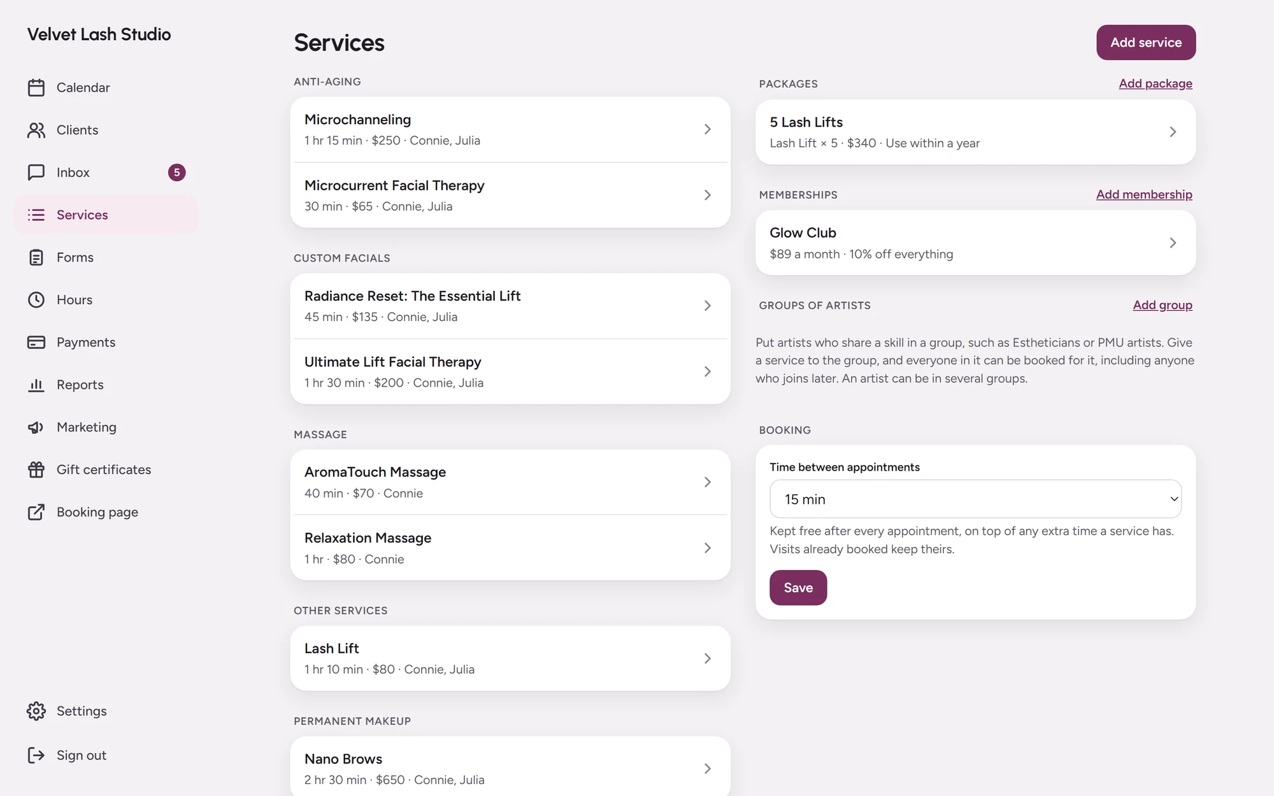
Task: Click the Add package link
Action: 1156,83
